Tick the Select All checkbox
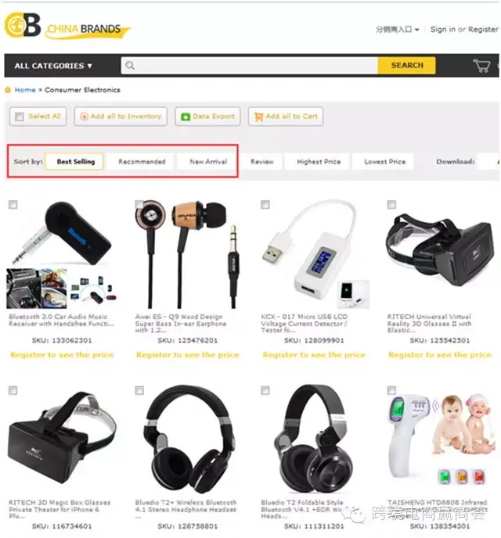This screenshot has width=501, height=538. pos(20,117)
